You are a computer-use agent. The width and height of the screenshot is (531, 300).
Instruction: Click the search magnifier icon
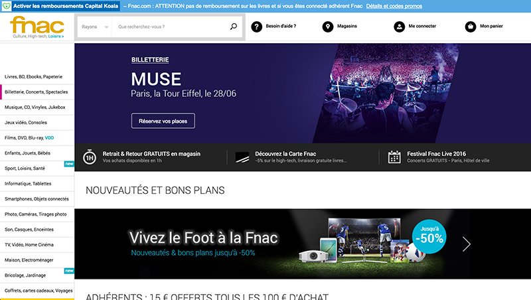(x=234, y=27)
